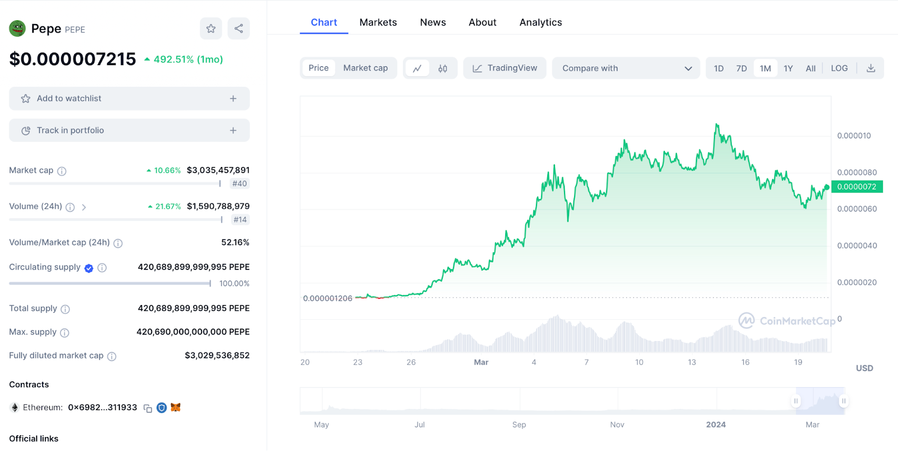Image resolution: width=898 pixels, height=451 pixels.
Task: Click the blue shield icon by the contract
Action: pos(162,408)
